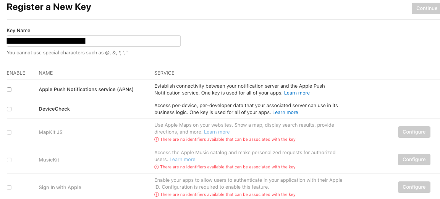The width and height of the screenshot is (440, 199).
Task: Click the Continue button
Action: pos(426,8)
